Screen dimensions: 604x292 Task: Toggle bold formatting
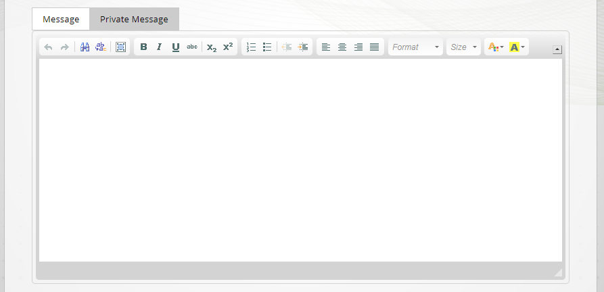(143, 47)
